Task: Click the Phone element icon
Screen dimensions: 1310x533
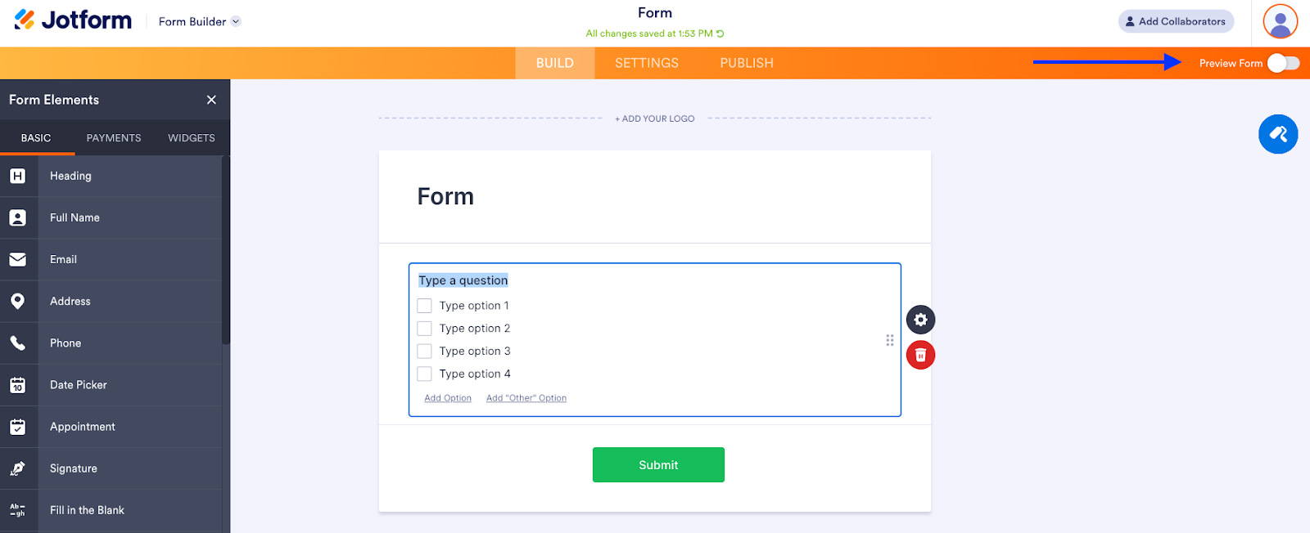Action: click(x=18, y=343)
